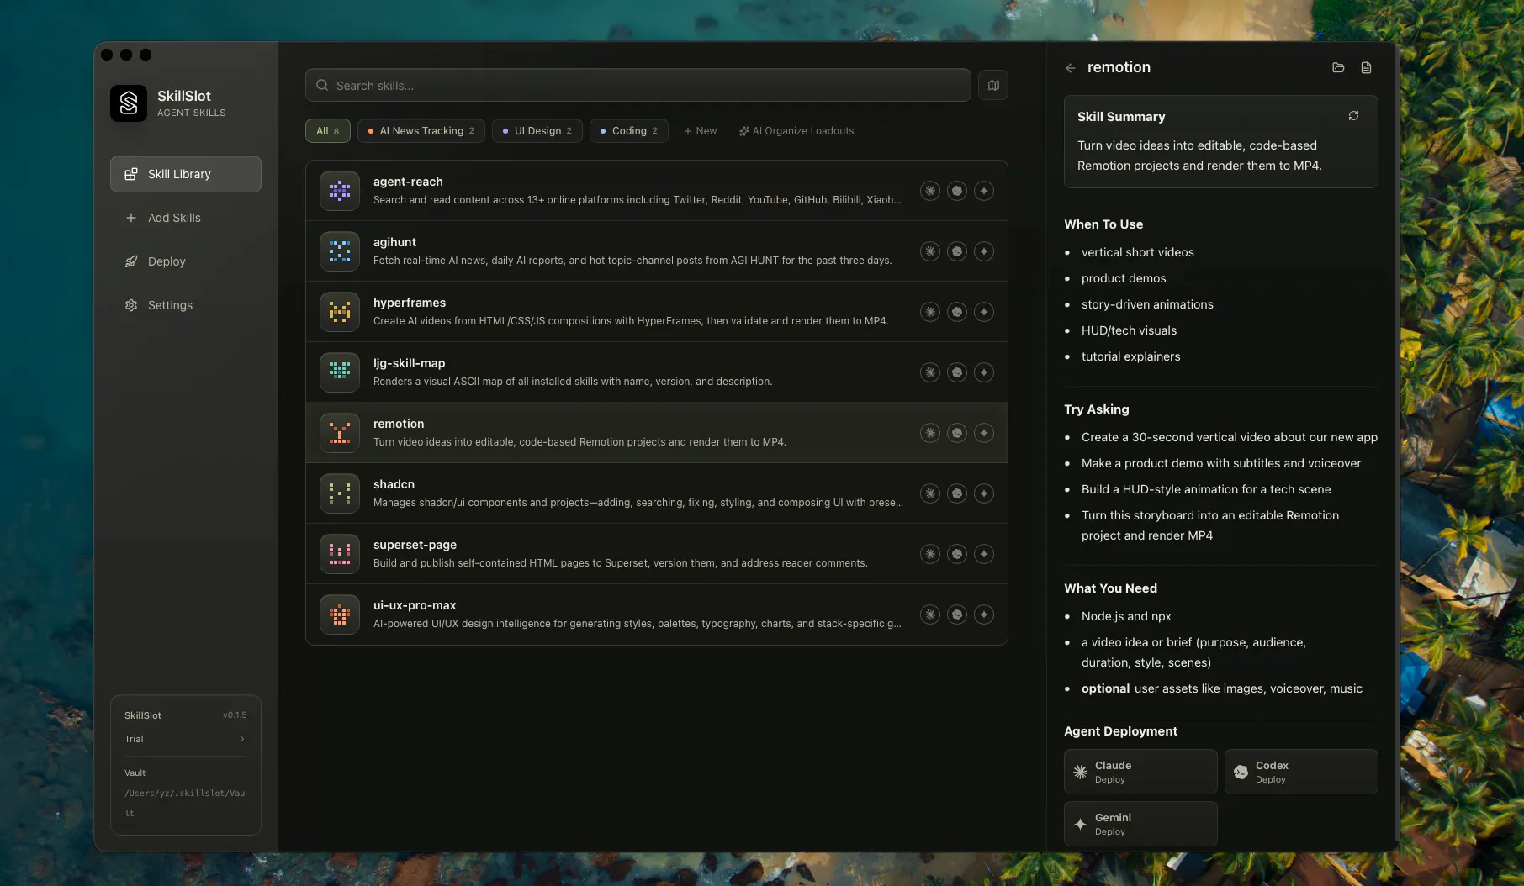
Task: Refresh the Skill Summary
Action: point(1353,116)
